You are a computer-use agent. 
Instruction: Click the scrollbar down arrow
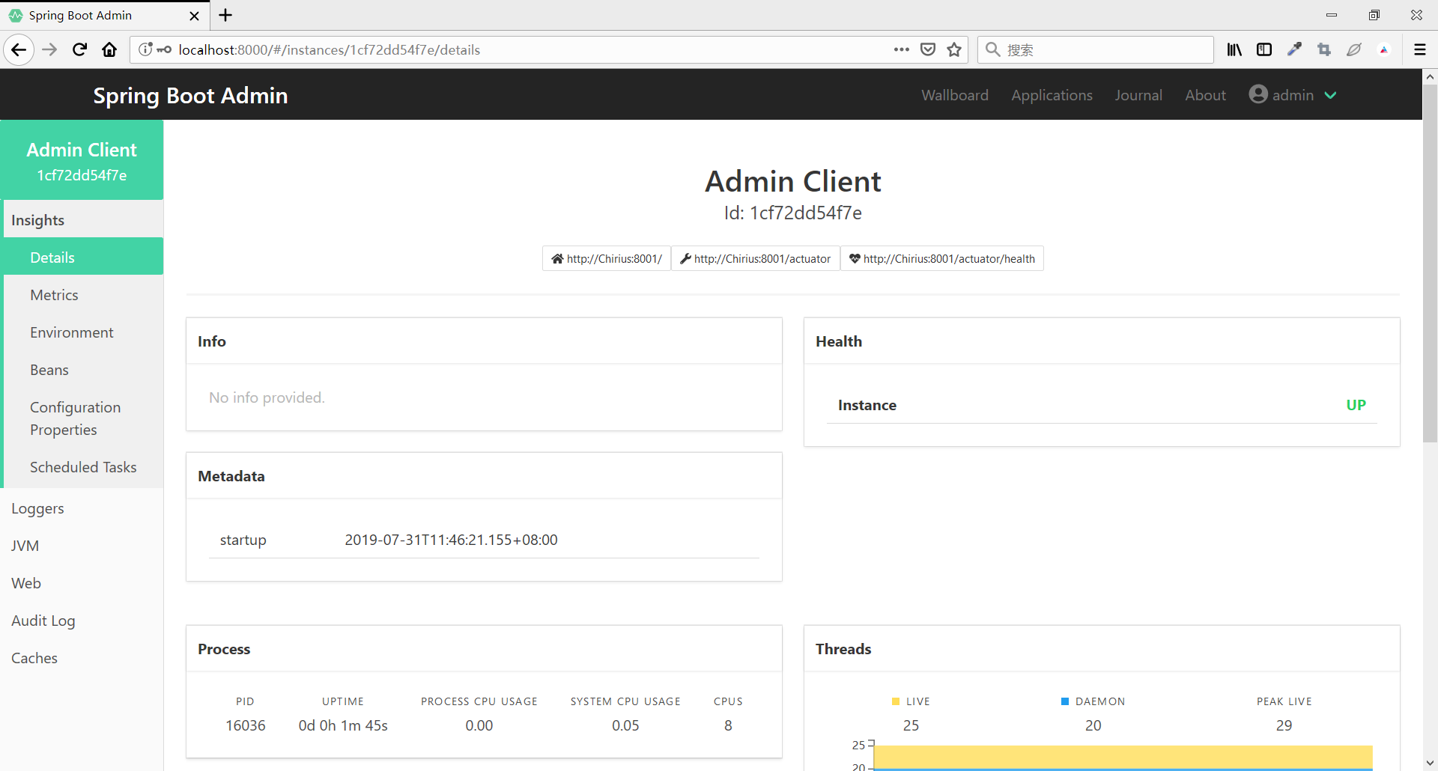click(1430, 764)
